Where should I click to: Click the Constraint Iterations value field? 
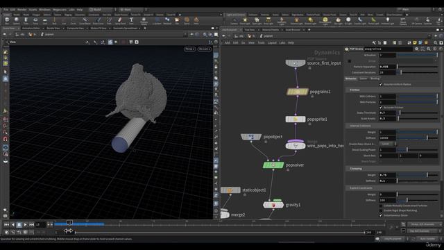pyautogui.click(x=387, y=72)
